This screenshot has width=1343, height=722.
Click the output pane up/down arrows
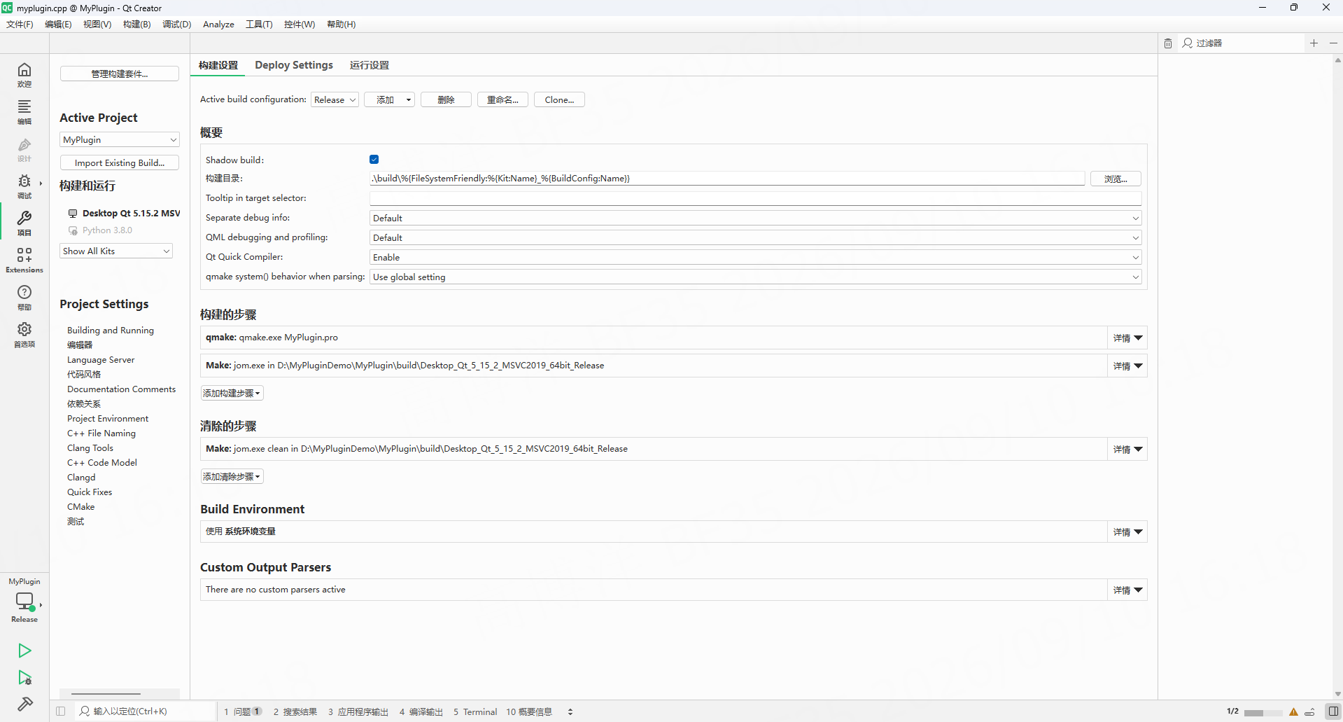(x=570, y=711)
